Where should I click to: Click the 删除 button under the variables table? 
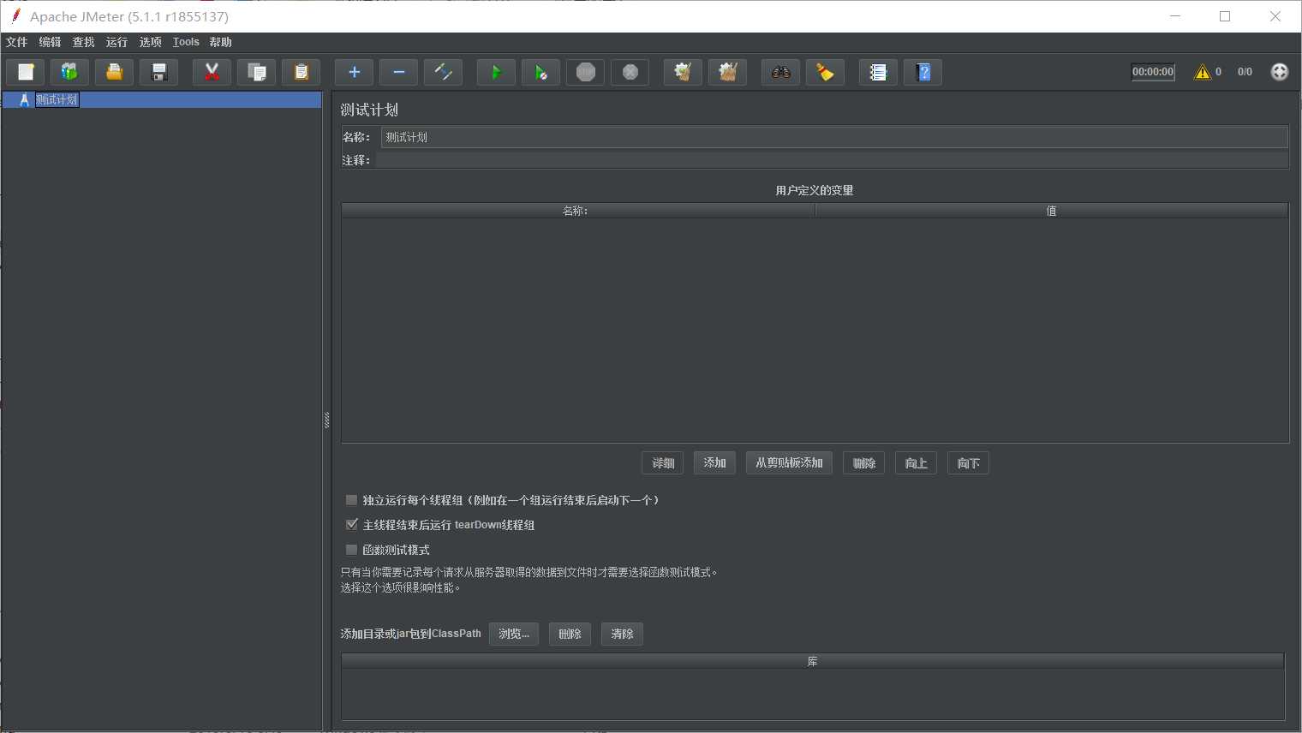pyautogui.click(x=864, y=463)
